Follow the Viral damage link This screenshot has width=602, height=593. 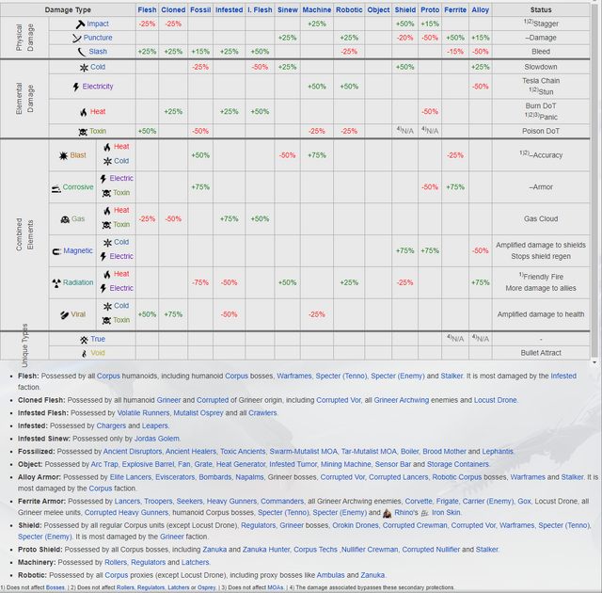point(78,314)
